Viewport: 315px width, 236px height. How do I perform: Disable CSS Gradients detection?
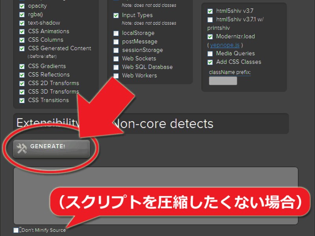[22, 66]
